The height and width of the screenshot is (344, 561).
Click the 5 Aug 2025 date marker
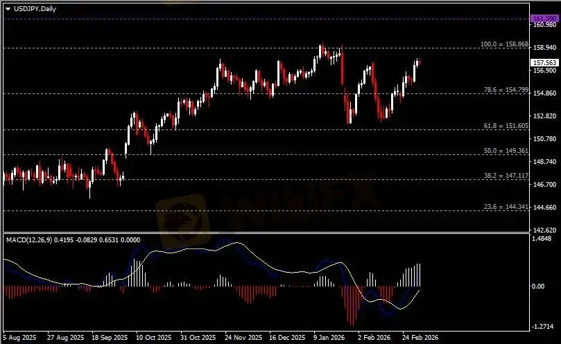coord(21,338)
